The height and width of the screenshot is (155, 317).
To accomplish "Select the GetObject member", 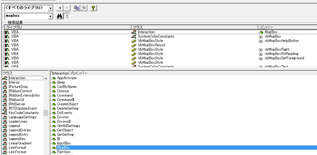I will coord(65,130).
